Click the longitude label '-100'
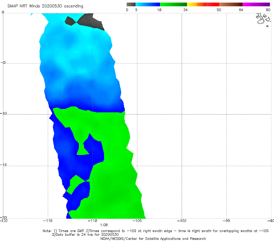 click(x=182, y=221)
